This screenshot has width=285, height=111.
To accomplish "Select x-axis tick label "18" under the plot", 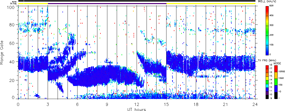I will (x=196, y=104).
